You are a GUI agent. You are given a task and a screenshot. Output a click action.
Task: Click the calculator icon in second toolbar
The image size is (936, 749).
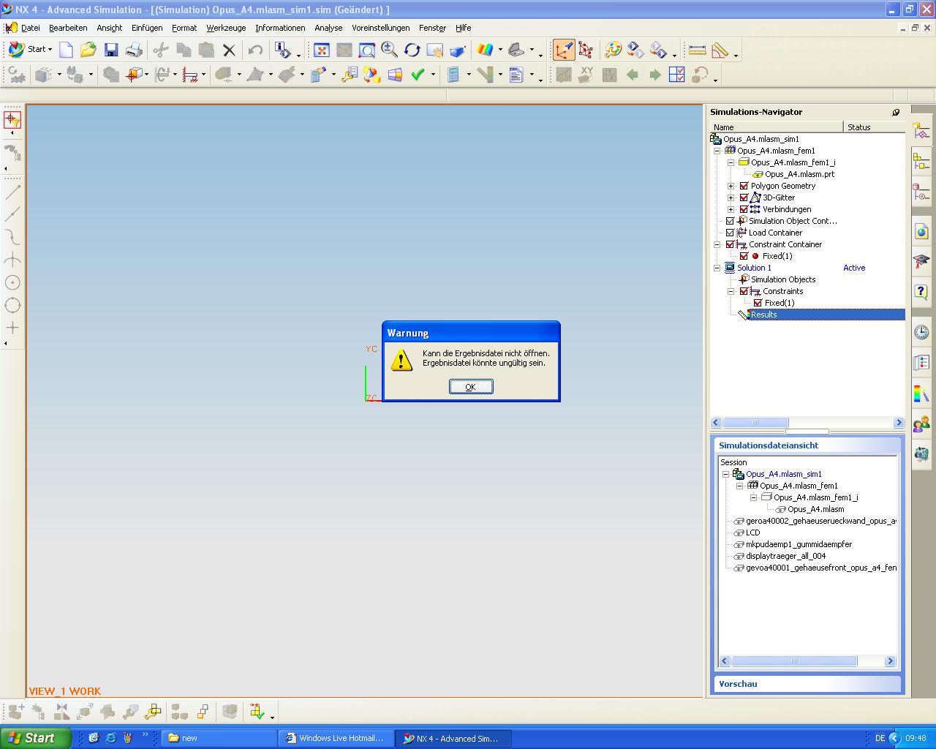point(453,75)
